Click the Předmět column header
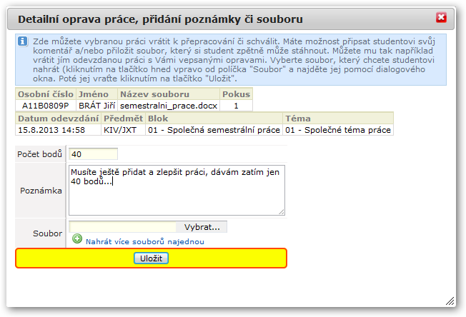 (x=124, y=119)
